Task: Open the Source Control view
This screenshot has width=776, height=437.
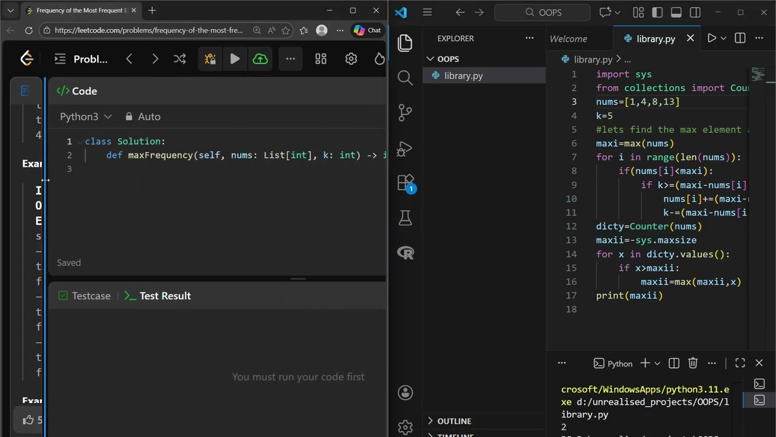Action: 405,113
